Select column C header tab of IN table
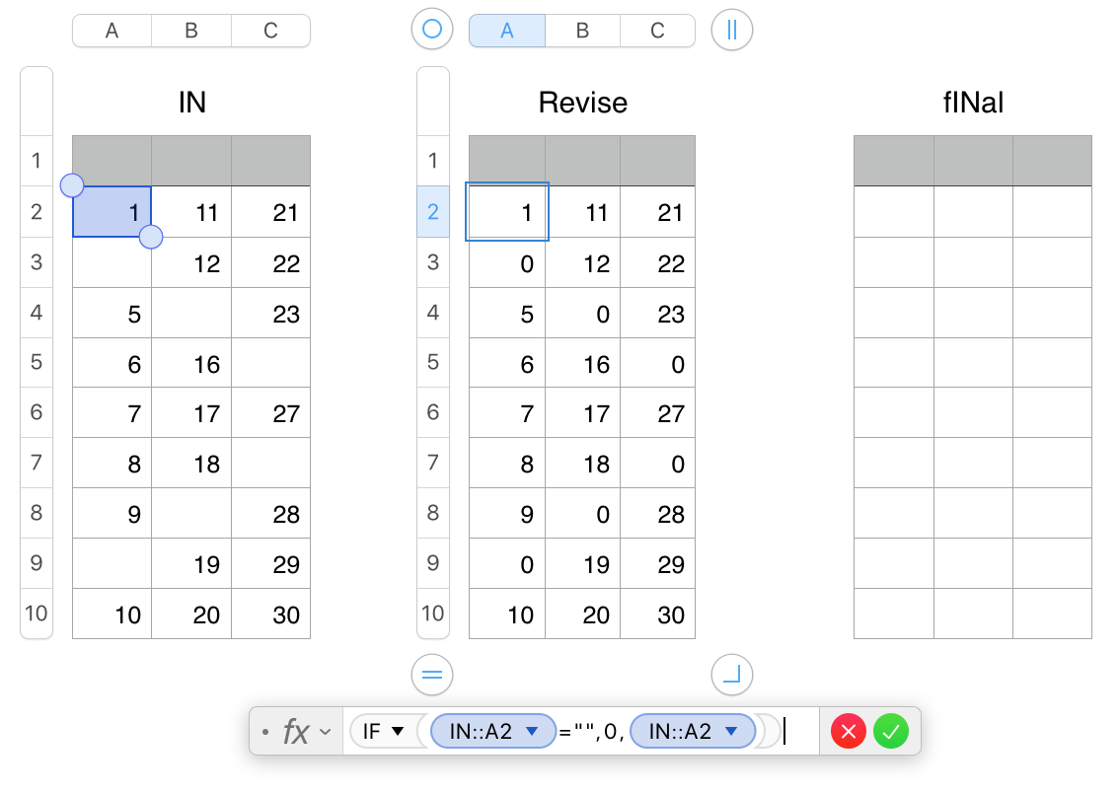Image resolution: width=1119 pixels, height=795 pixels. [270, 31]
